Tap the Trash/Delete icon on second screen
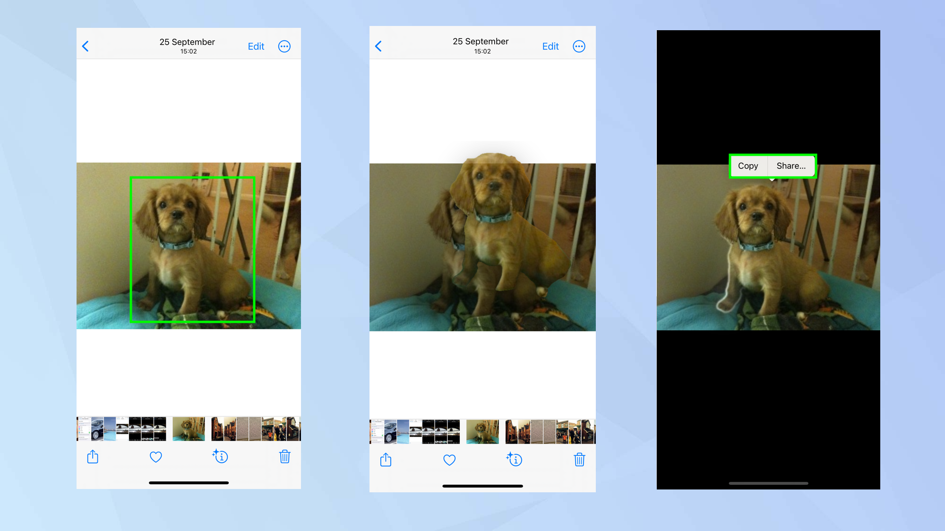The image size is (945, 531). [x=579, y=460]
